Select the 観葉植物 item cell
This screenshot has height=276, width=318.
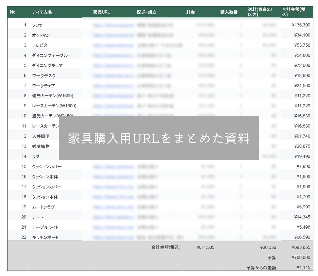coord(41,146)
